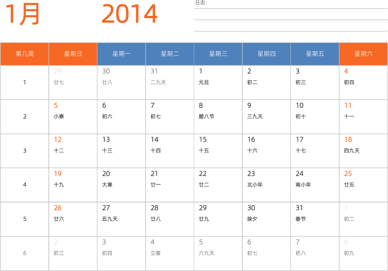Click February 7 初八 cell

coord(315,253)
